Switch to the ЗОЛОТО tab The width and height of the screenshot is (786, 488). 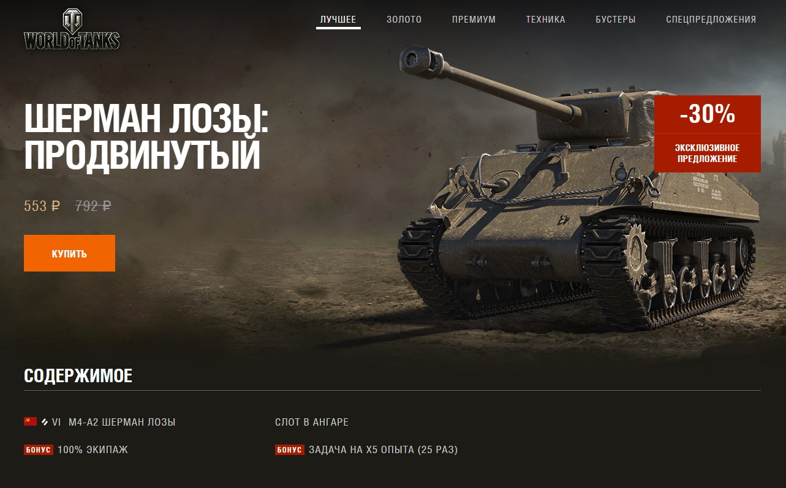coord(404,20)
